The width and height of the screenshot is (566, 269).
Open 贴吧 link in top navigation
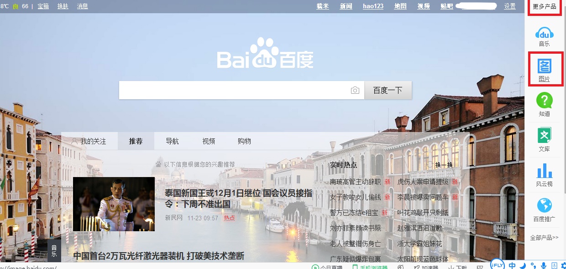click(x=447, y=6)
